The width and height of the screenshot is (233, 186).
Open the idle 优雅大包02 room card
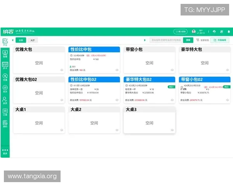click(39, 90)
